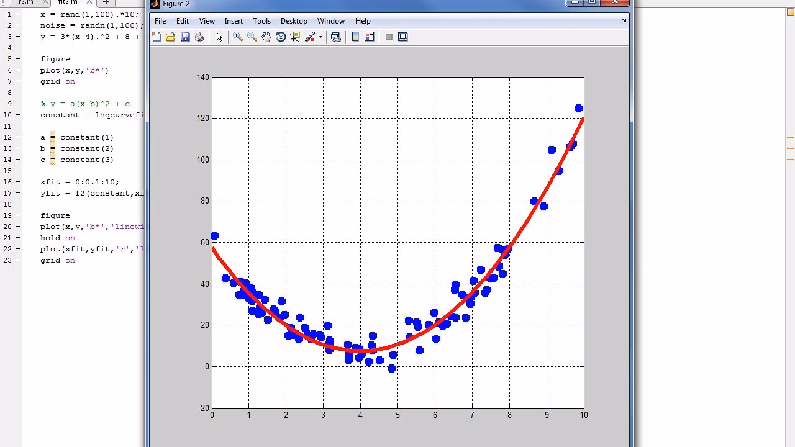Insert a legend into the plot
Image resolution: width=795 pixels, height=447 pixels.
[369, 37]
